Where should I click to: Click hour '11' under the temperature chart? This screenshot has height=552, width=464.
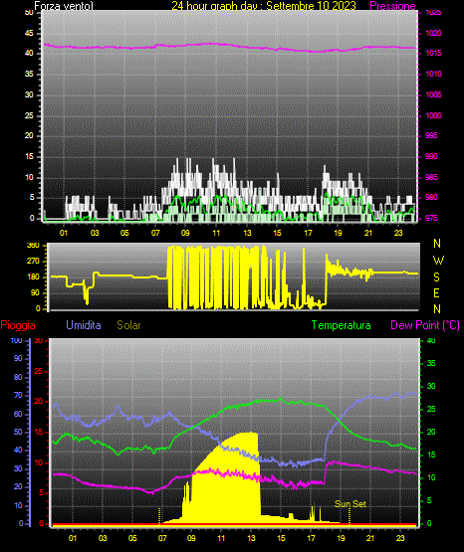221,538
